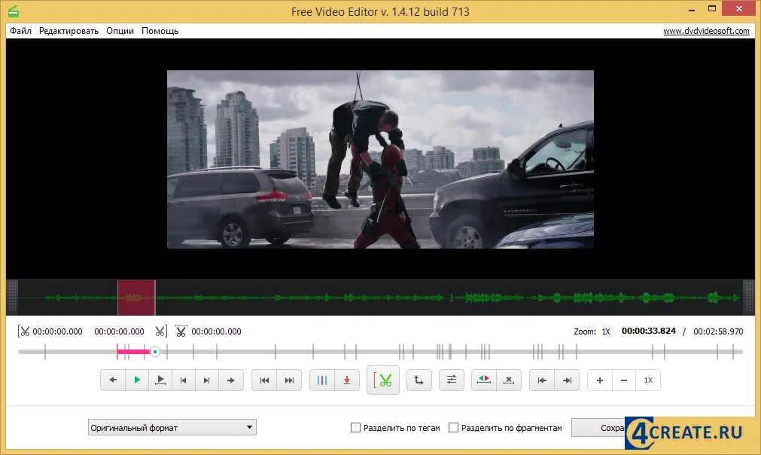Jump to previous tag with double-left icon

(x=264, y=380)
